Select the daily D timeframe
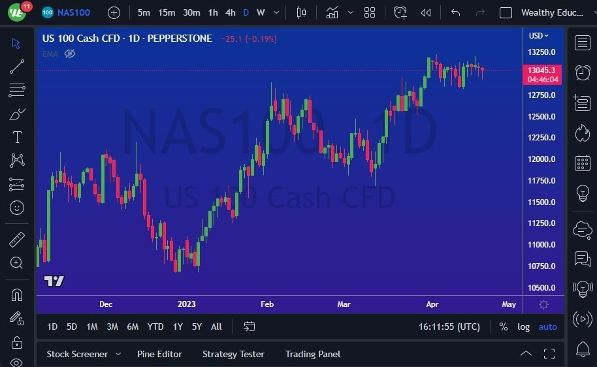597x367 pixels. point(246,12)
